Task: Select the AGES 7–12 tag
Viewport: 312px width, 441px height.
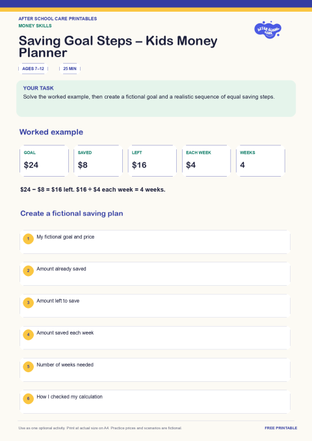Action: (x=33, y=69)
